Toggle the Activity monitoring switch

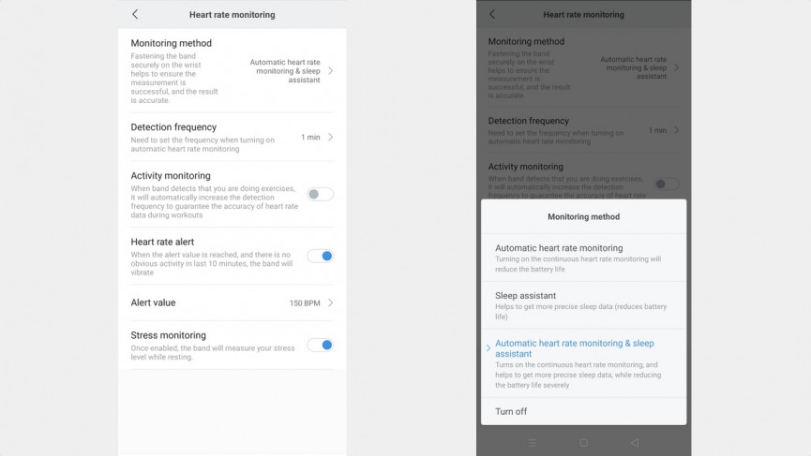(320, 194)
